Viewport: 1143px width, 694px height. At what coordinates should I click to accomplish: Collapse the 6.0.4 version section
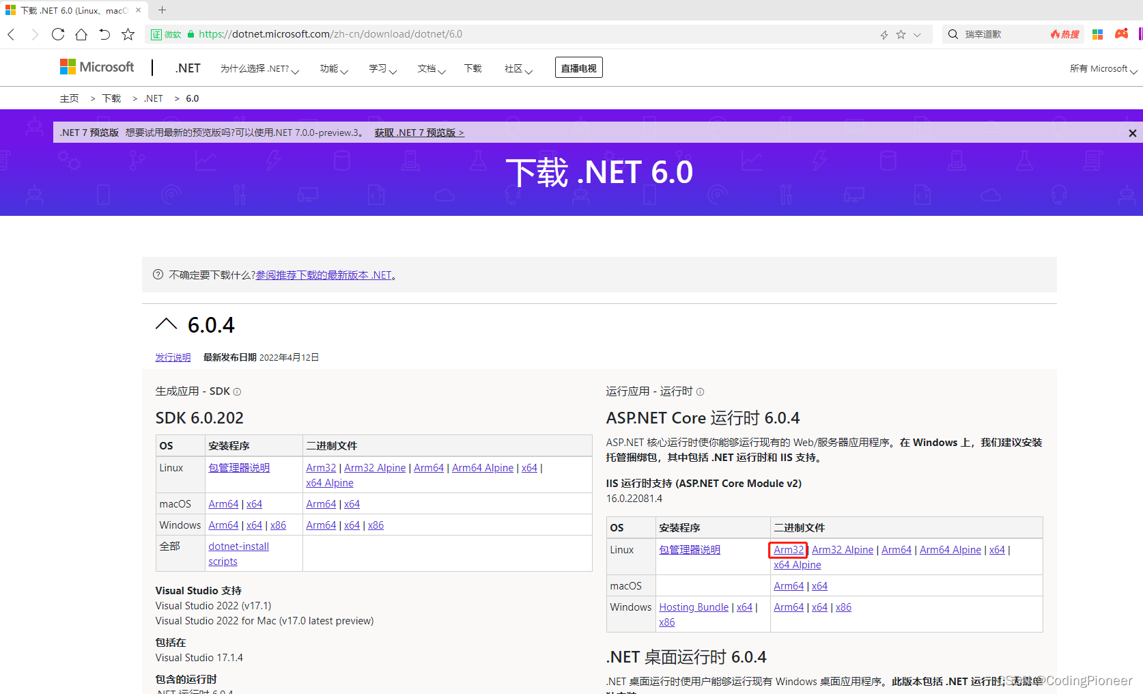(x=166, y=324)
